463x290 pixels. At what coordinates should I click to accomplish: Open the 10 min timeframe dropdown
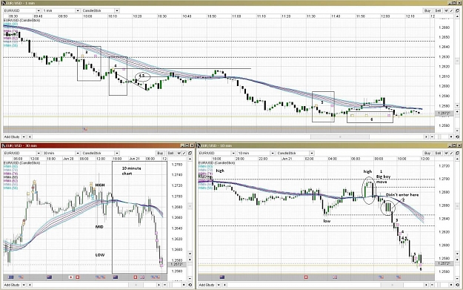pos(256,153)
